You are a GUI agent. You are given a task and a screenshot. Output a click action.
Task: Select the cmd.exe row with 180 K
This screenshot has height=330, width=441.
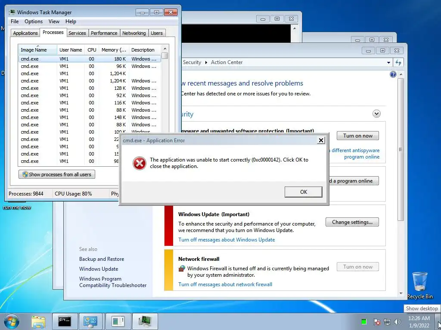point(90,59)
